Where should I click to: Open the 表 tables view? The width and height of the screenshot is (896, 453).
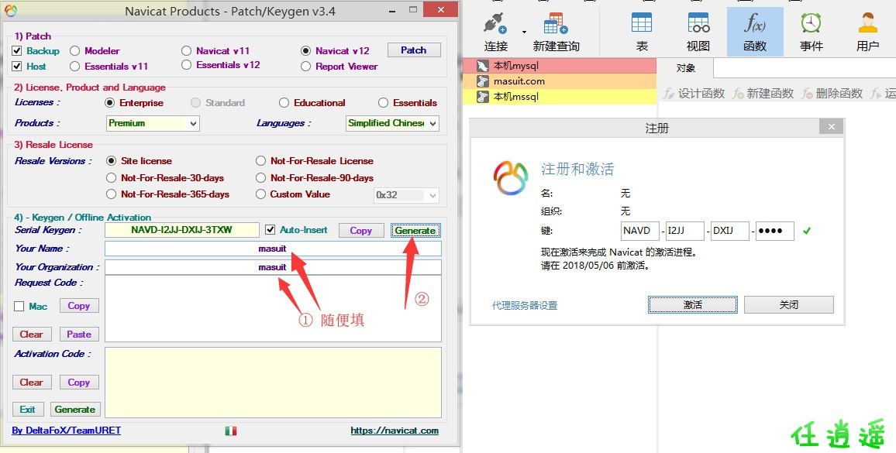[x=642, y=32]
